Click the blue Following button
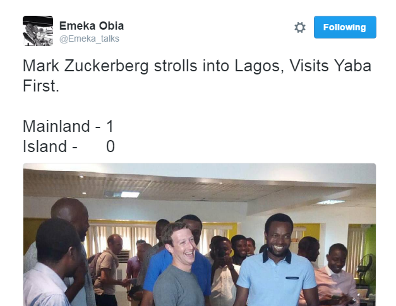 pos(345,27)
